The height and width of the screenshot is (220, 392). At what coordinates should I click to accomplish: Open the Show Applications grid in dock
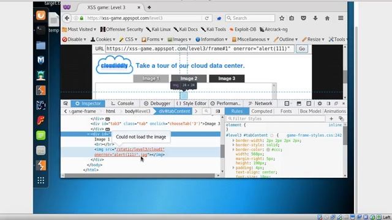pyautogui.click(x=41, y=180)
